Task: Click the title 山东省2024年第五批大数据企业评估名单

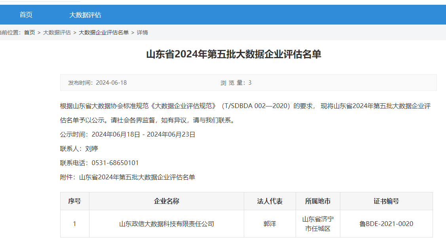Action: point(233,54)
